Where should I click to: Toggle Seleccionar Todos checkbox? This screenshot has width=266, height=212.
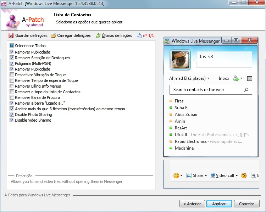click(12, 46)
